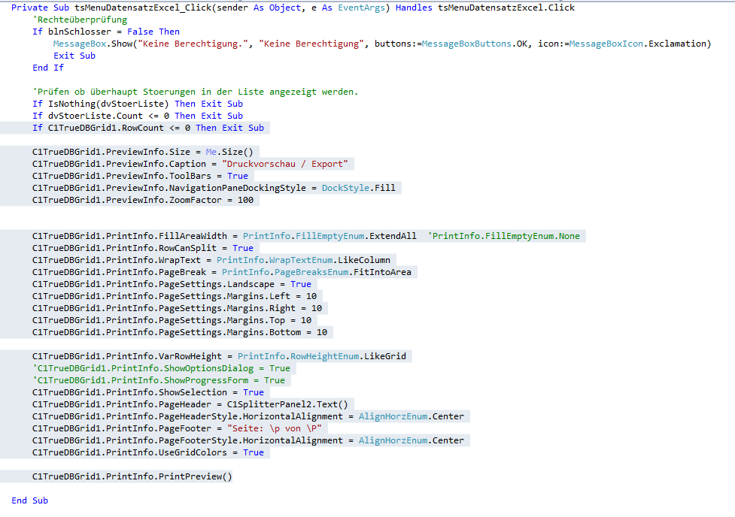Click the PageSettings.Margins.Right = 10 line

(178, 308)
